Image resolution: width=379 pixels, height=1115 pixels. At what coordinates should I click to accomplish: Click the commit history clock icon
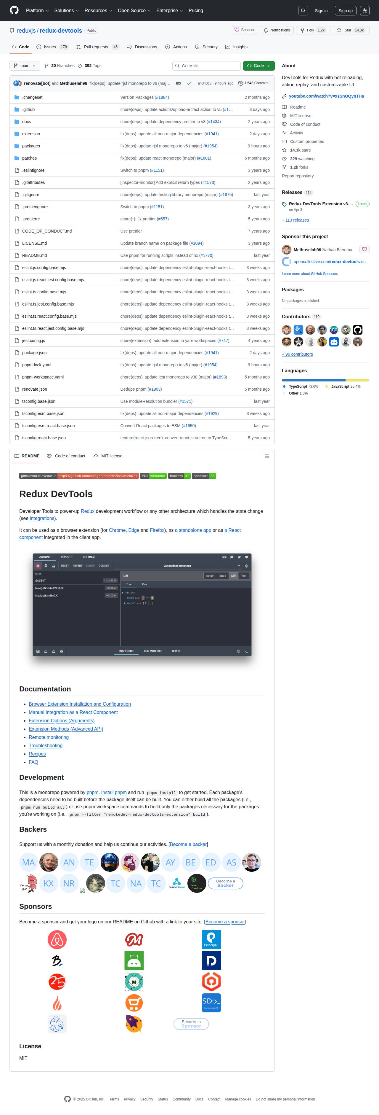point(241,83)
